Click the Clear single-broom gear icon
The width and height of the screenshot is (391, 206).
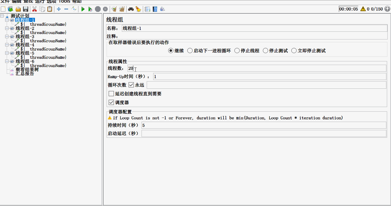tap(114, 9)
